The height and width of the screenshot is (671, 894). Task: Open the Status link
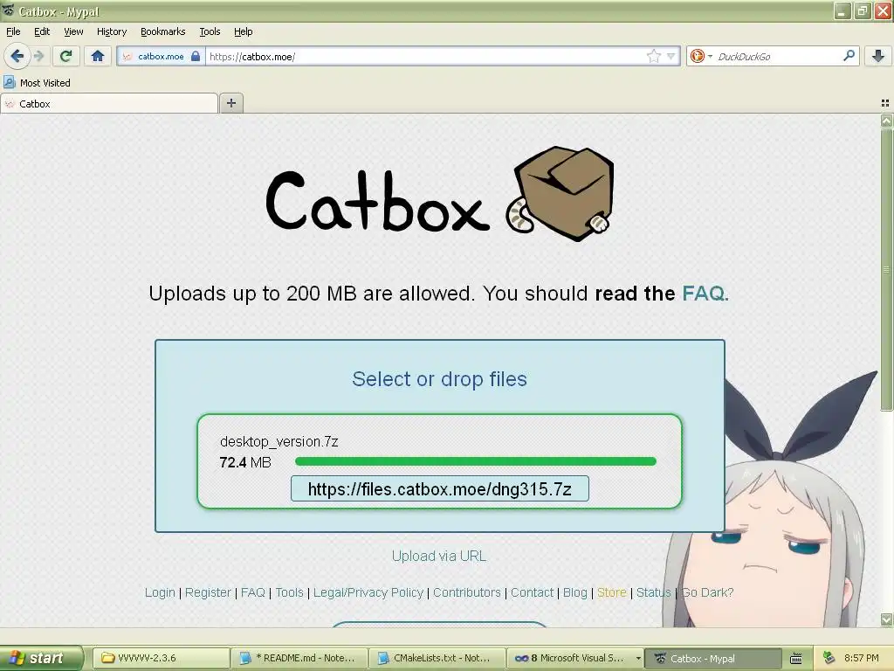(653, 592)
